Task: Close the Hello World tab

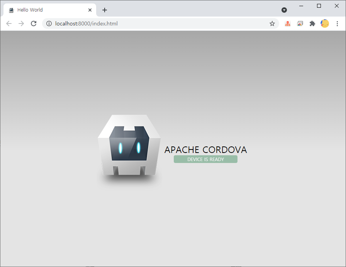Action: point(90,10)
